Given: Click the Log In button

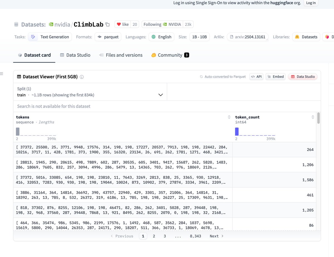Looking at the screenshot, I should (x=311, y=3).
